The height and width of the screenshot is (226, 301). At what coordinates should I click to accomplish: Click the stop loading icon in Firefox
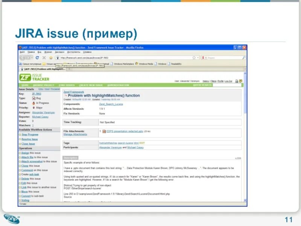(x=44, y=56)
